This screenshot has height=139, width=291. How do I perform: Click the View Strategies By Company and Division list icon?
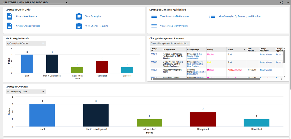(212, 16)
